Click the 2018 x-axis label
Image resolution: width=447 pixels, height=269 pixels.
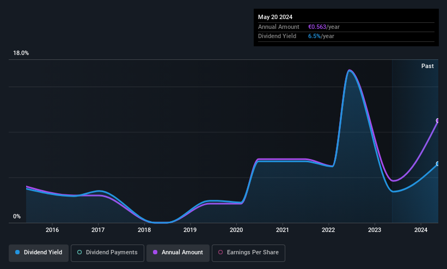(x=144, y=230)
